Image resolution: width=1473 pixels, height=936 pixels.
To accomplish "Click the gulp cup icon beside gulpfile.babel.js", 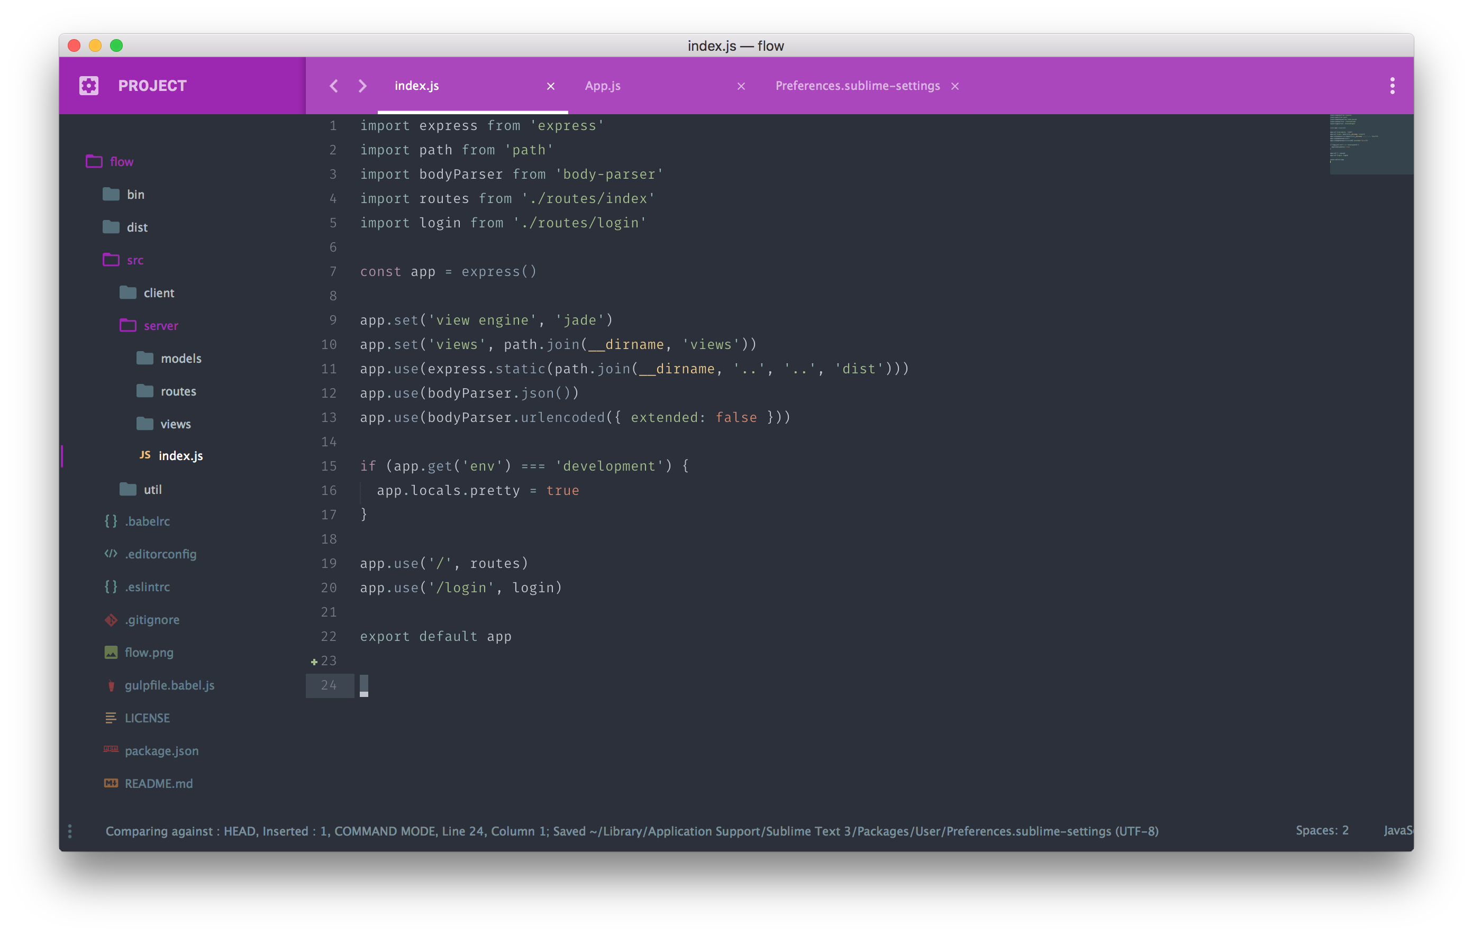I will pos(111,686).
